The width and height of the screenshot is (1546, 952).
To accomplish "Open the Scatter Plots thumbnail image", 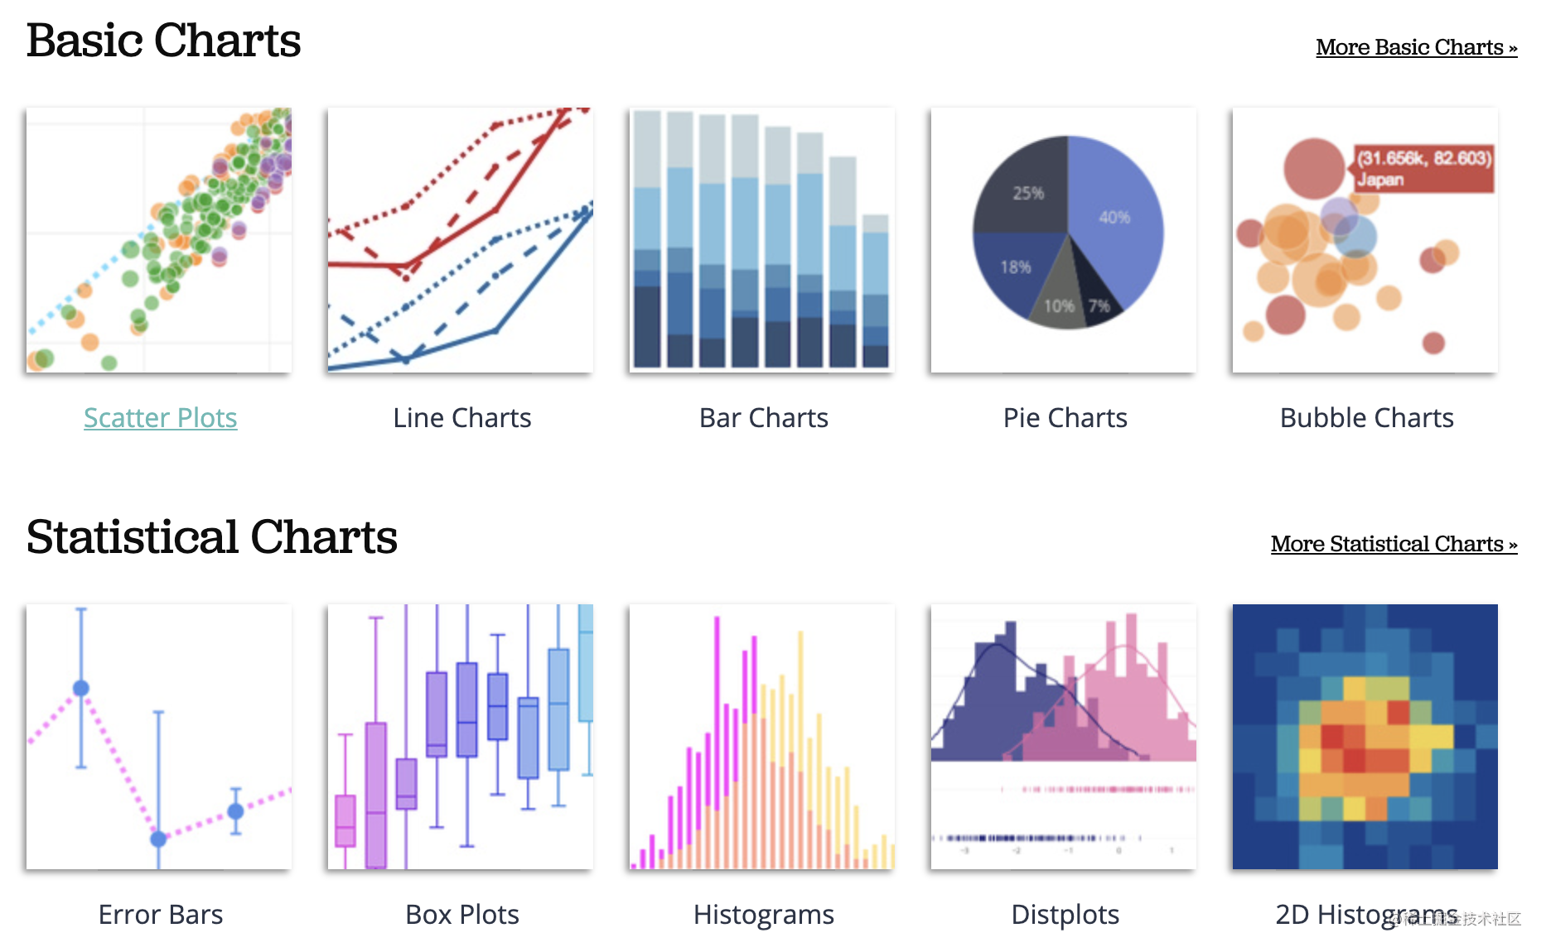I will click(x=159, y=240).
